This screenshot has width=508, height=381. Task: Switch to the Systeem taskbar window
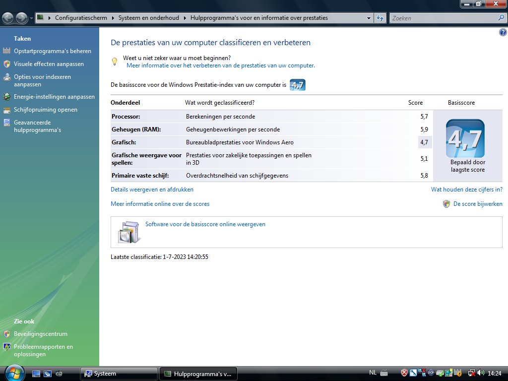point(119,374)
